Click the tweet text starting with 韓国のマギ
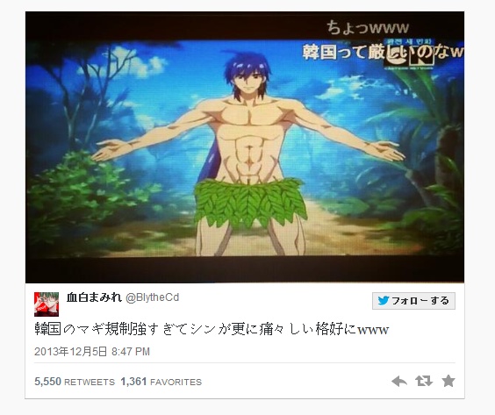This screenshot has width=495, height=415. click(212, 330)
